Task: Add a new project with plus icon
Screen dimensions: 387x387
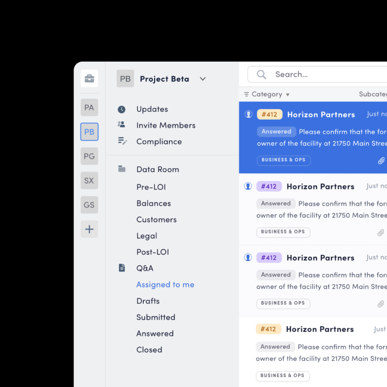Action: click(89, 229)
